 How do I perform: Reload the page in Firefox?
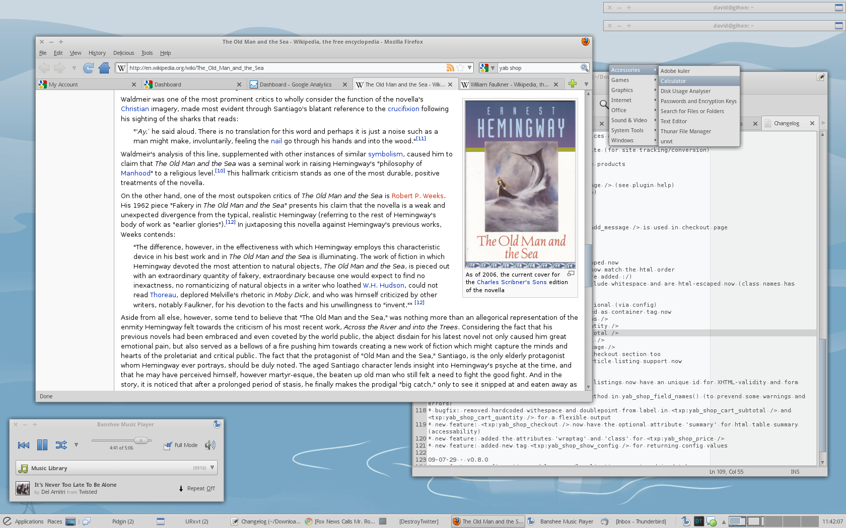[88, 68]
